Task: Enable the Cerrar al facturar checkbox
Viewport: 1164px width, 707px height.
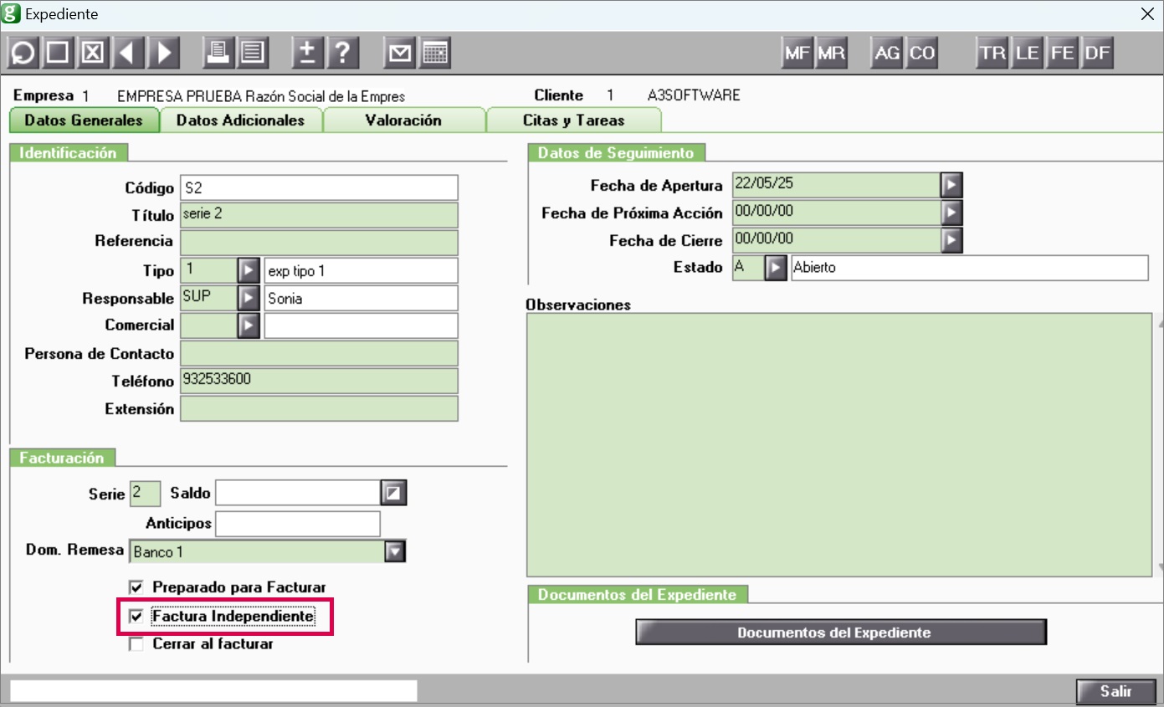Action: pyautogui.click(x=136, y=644)
